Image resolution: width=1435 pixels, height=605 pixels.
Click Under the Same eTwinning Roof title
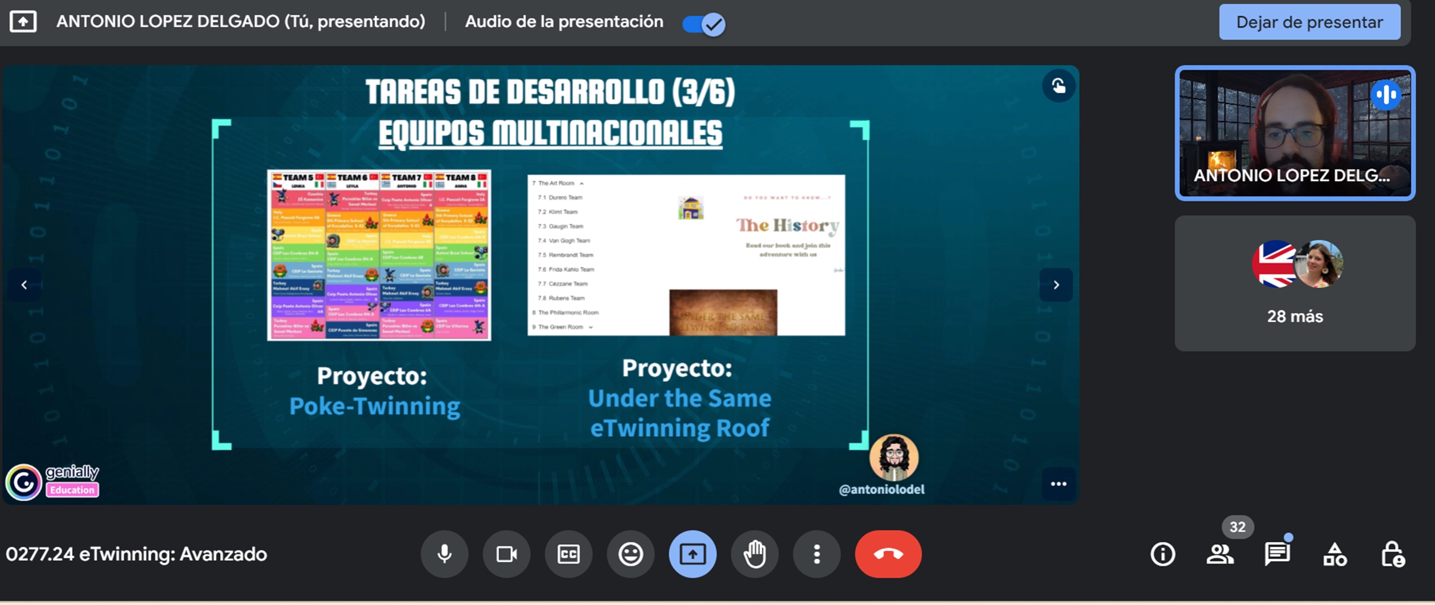679,413
